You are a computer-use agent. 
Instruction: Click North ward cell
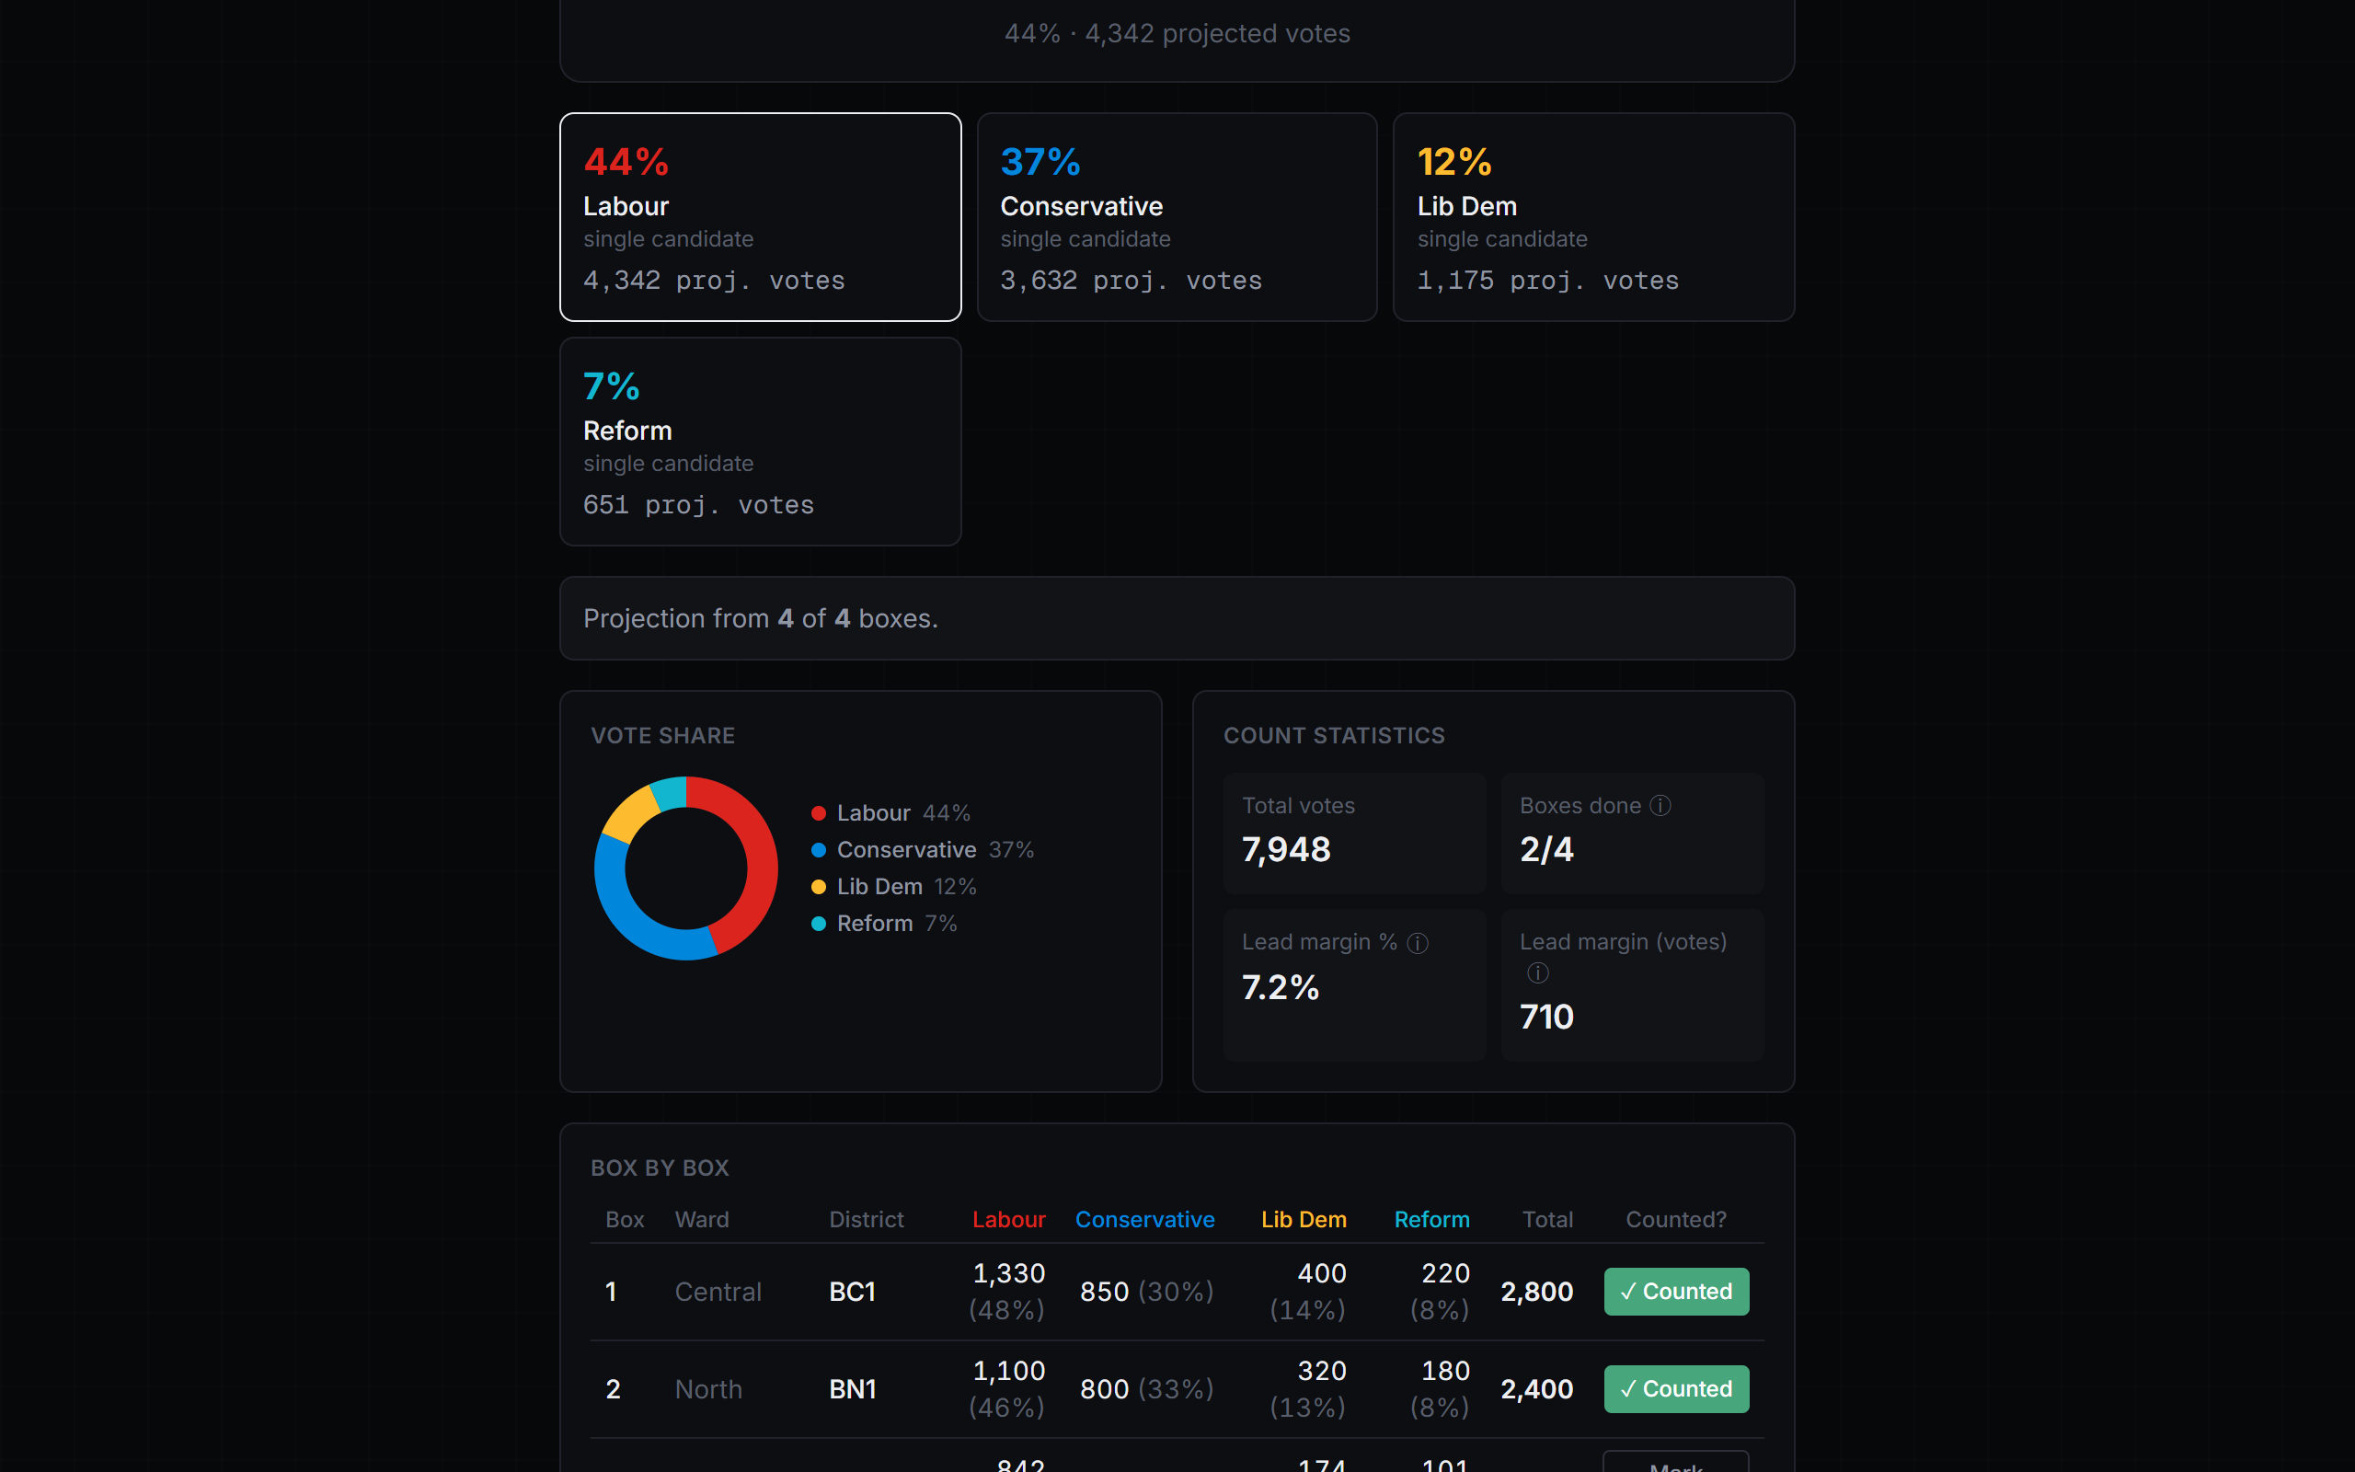[708, 1388]
